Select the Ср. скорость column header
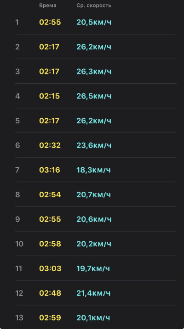Image resolution: width=184 pixels, height=329 pixels. pyautogui.click(x=93, y=6)
